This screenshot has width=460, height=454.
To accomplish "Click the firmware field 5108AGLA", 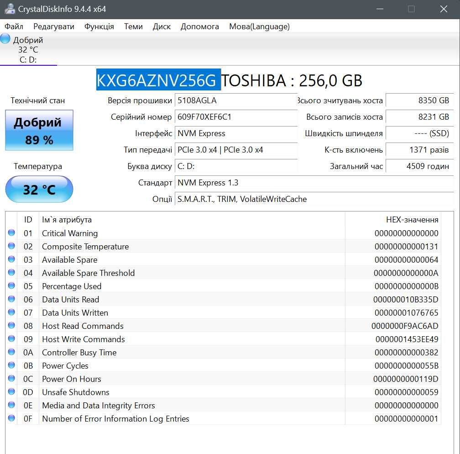I will point(236,100).
